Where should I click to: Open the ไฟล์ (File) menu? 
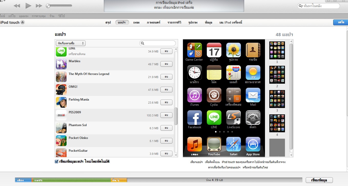point(3,16)
